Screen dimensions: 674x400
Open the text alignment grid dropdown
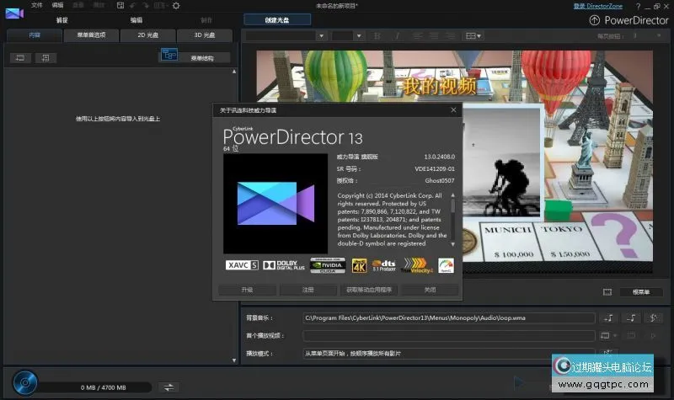tap(474, 36)
